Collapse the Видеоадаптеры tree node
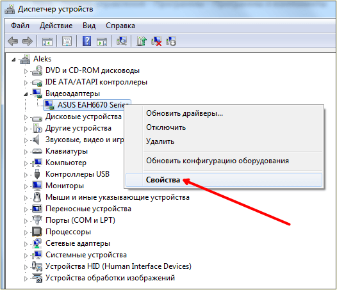337x290 pixels. (26, 94)
